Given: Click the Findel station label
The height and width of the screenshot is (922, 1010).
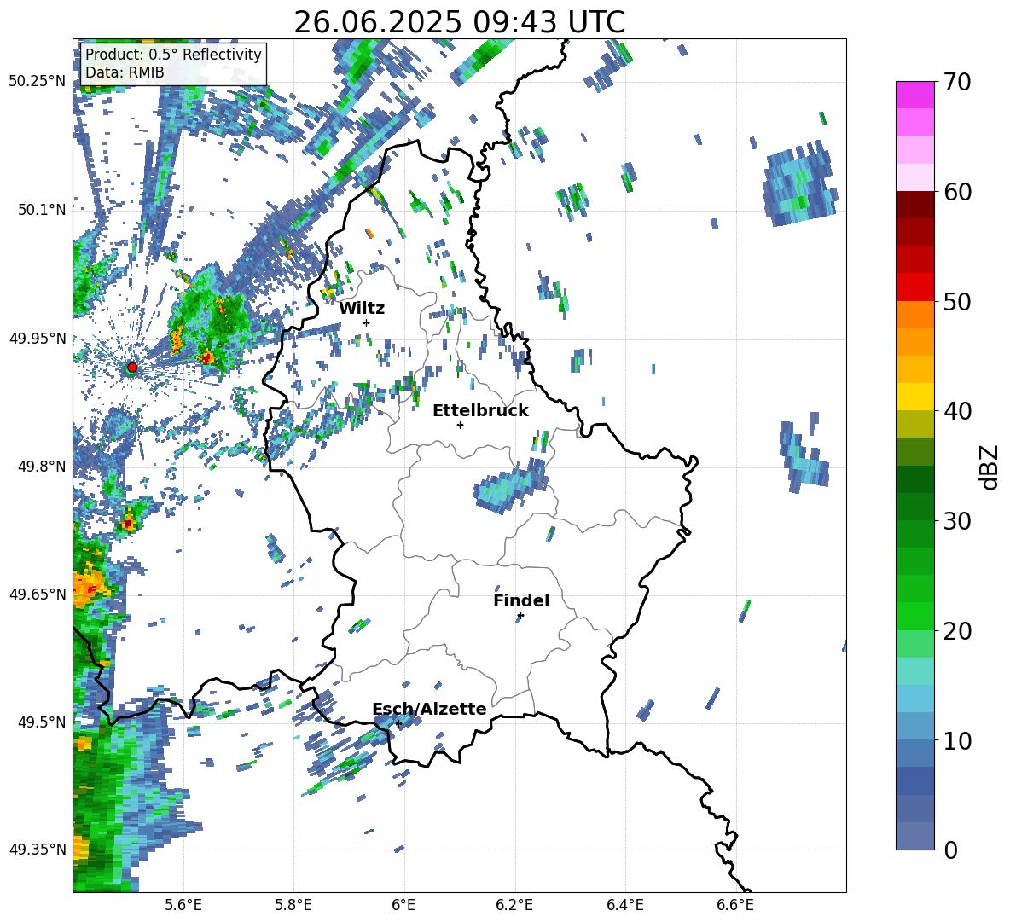Looking at the screenshot, I should pos(521,600).
